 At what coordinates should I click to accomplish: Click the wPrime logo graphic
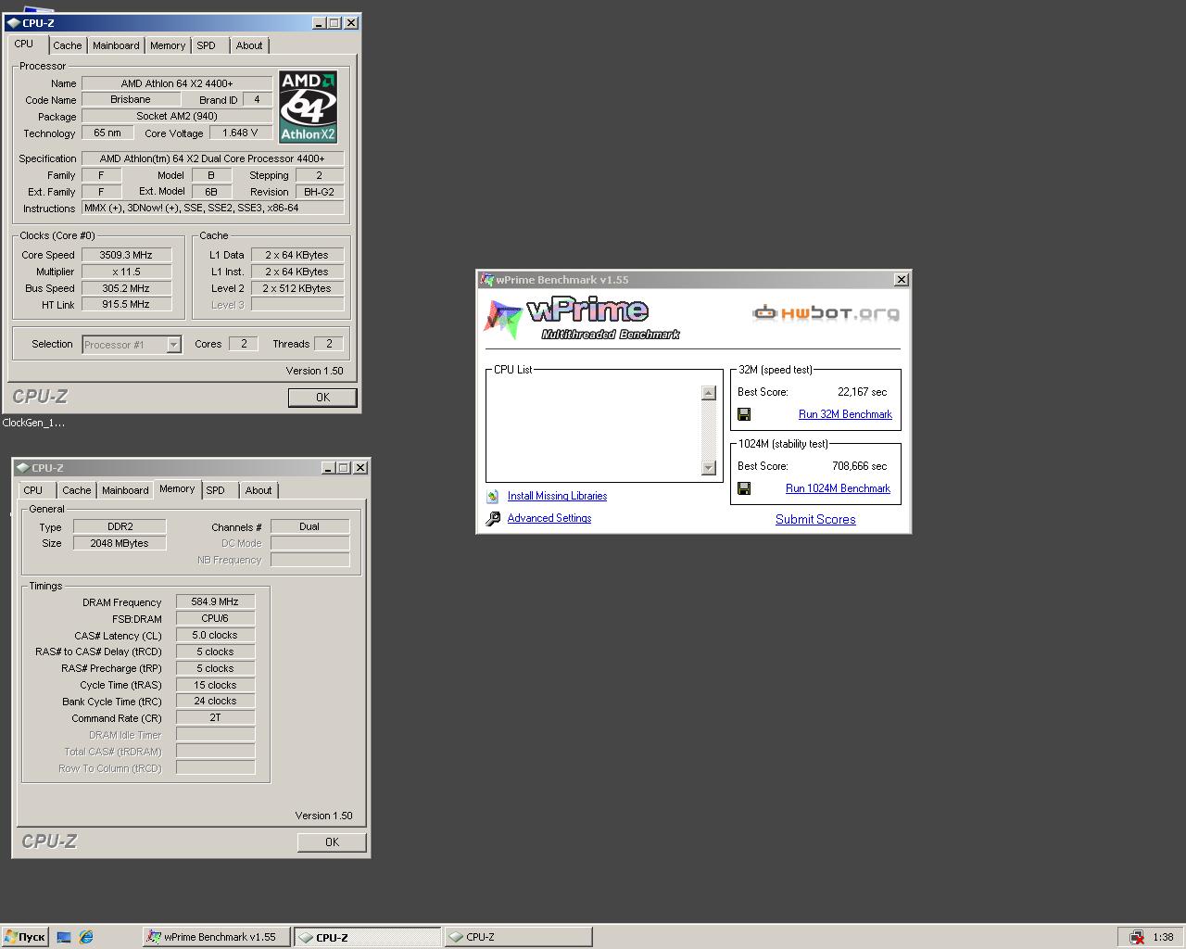click(x=582, y=319)
